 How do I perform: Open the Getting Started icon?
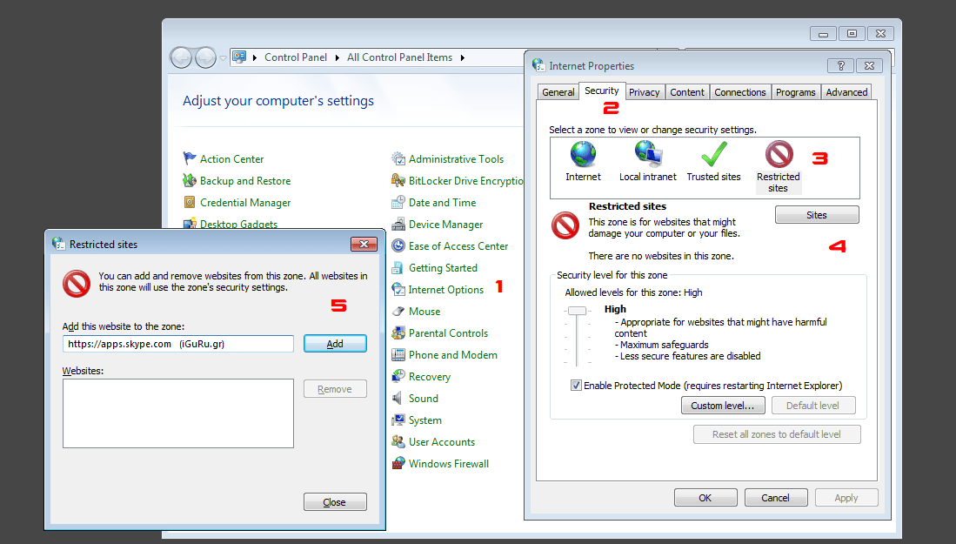tap(398, 268)
